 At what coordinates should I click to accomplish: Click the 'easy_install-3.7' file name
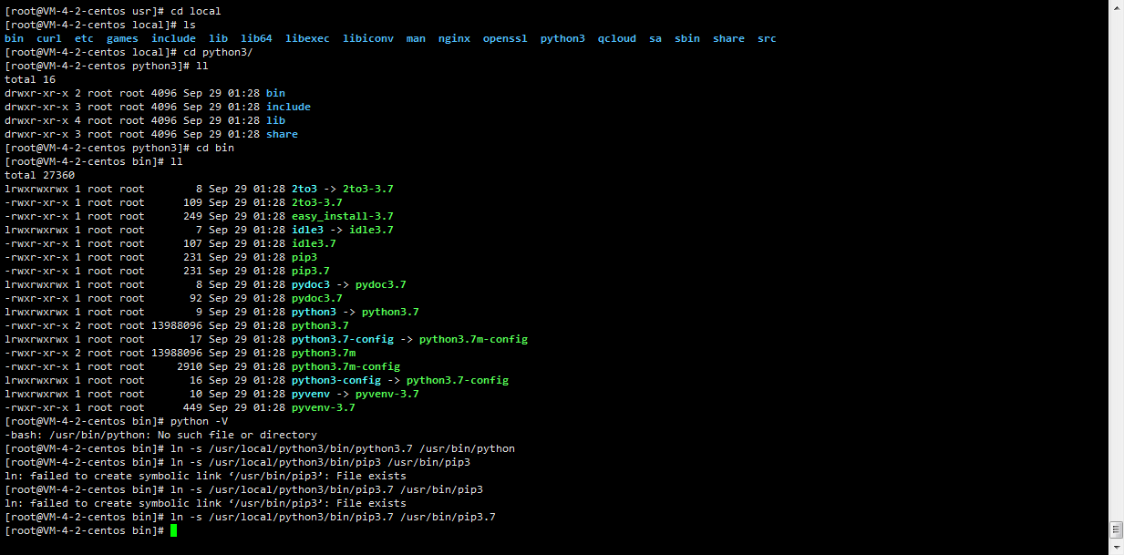pos(343,216)
